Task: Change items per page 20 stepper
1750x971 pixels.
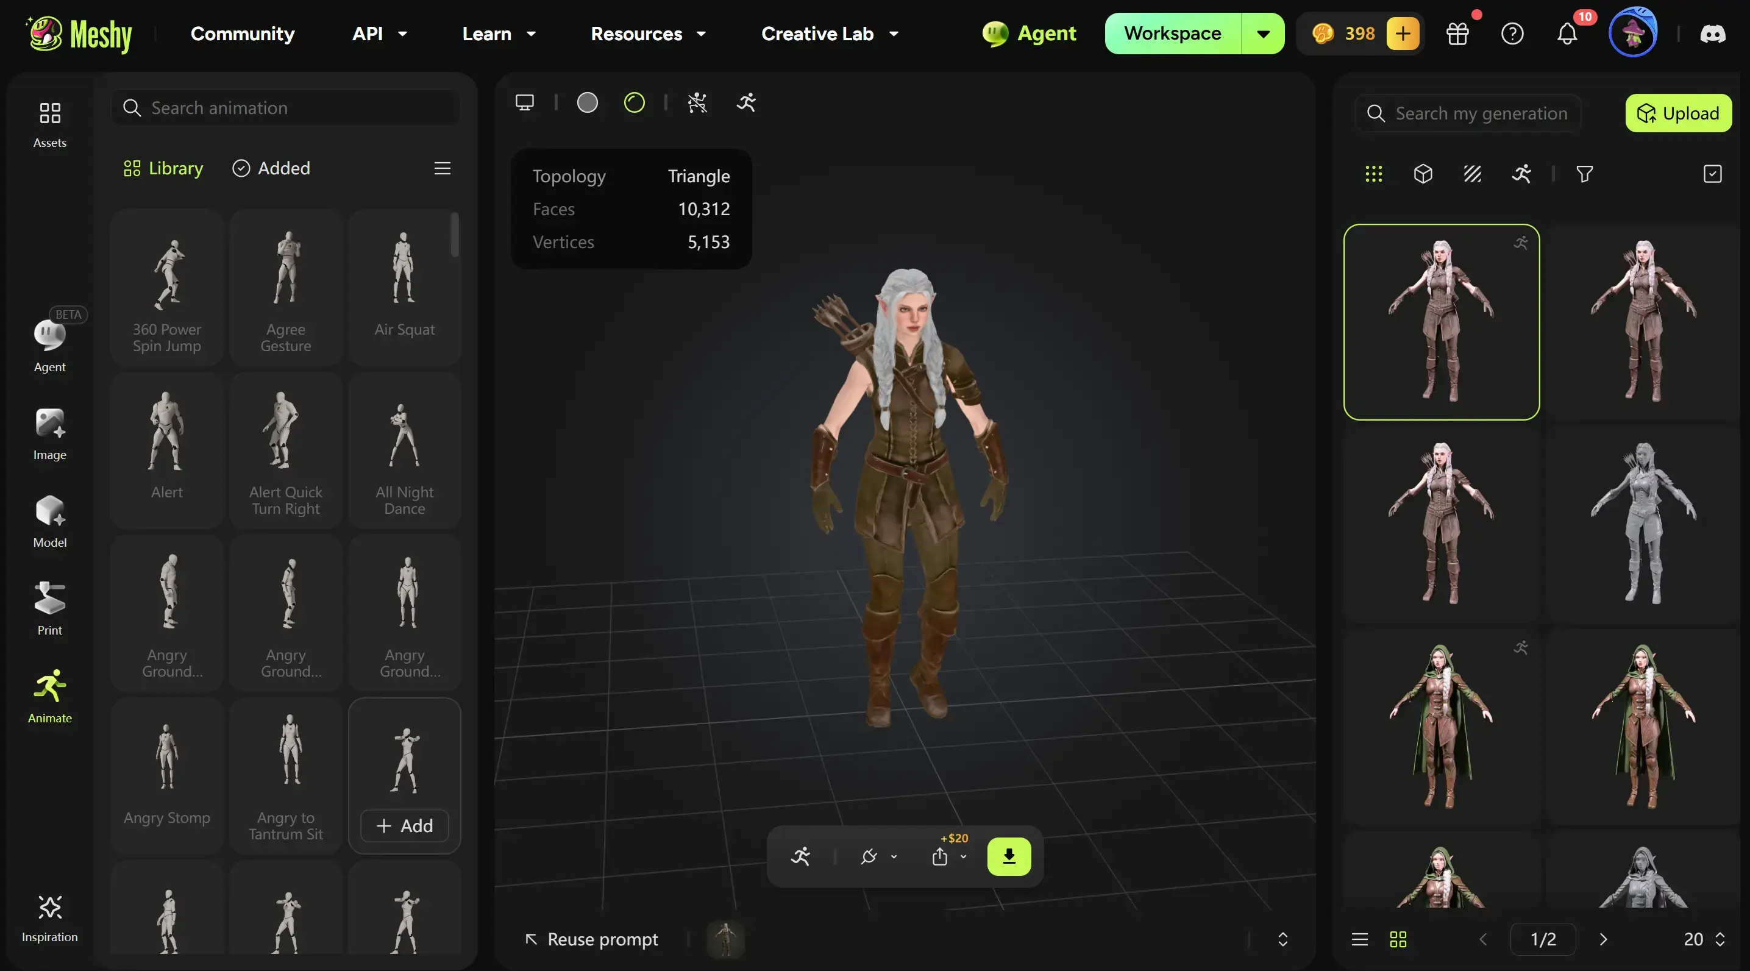Action: pos(1720,939)
